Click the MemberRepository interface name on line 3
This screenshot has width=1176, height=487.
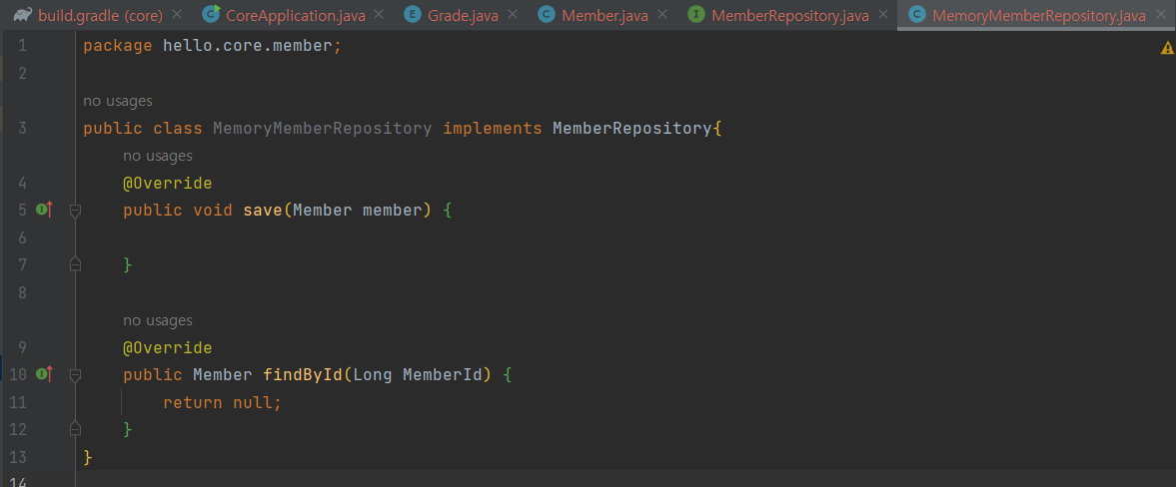click(632, 128)
